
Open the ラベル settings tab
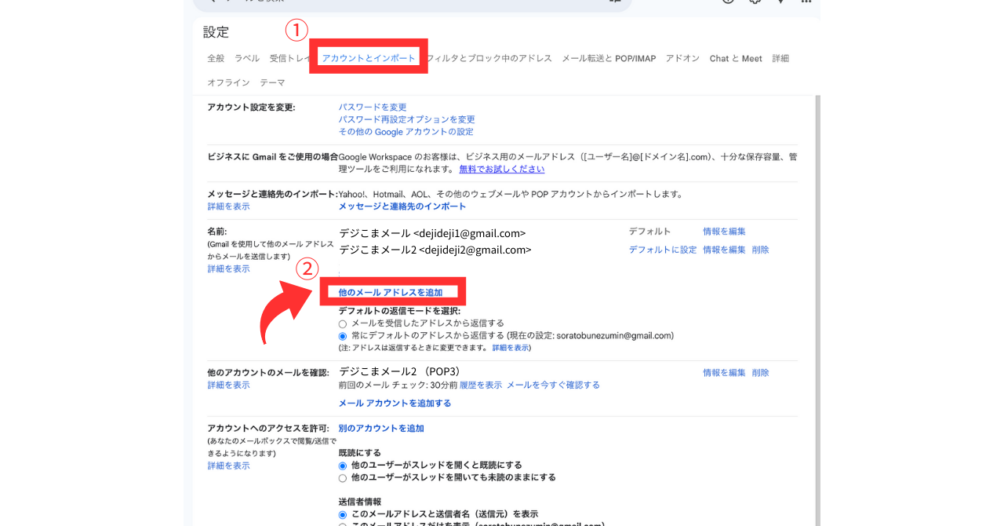click(x=246, y=58)
